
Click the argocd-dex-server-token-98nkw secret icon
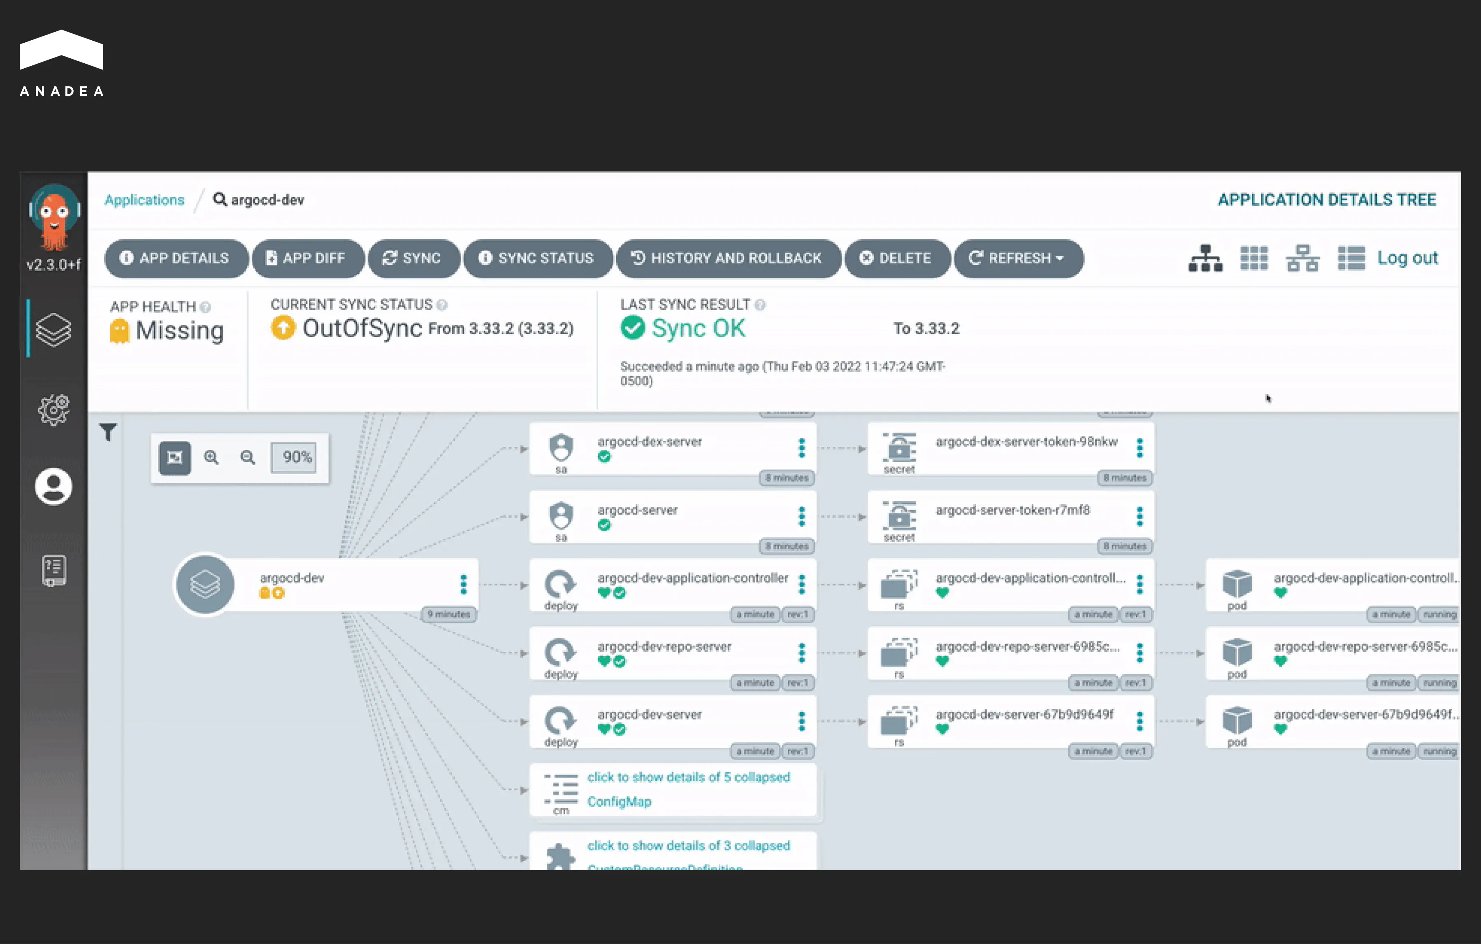point(899,447)
